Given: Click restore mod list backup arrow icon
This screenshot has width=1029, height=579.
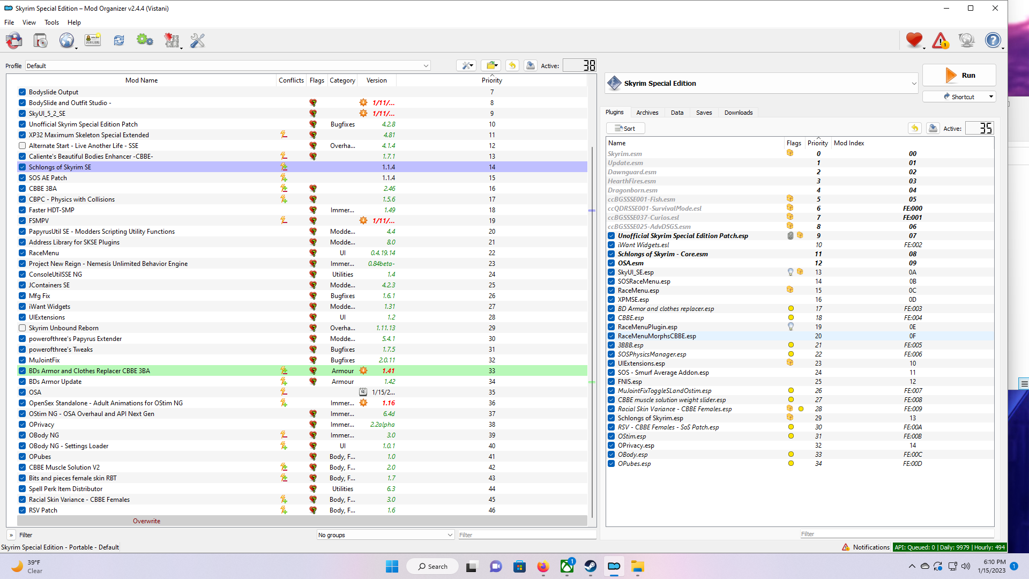Looking at the screenshot, I should 512,65.
